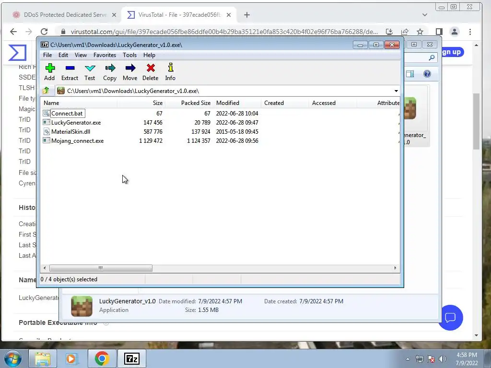Click Chrome back arrow
Image resolution: width=491 pixels, height=368 pixels.
(x=13, y=32)
